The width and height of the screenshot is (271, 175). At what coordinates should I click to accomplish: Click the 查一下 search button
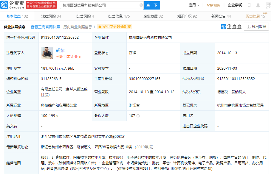pyautogui.click(x=152, y=5)
